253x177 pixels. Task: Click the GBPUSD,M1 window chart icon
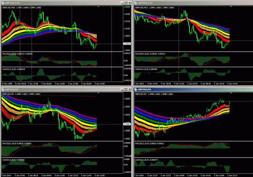[135, 89]
